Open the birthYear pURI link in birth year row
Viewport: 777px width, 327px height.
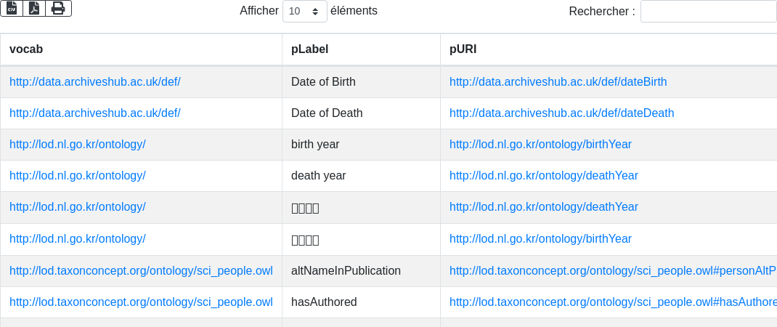point(540,144)
